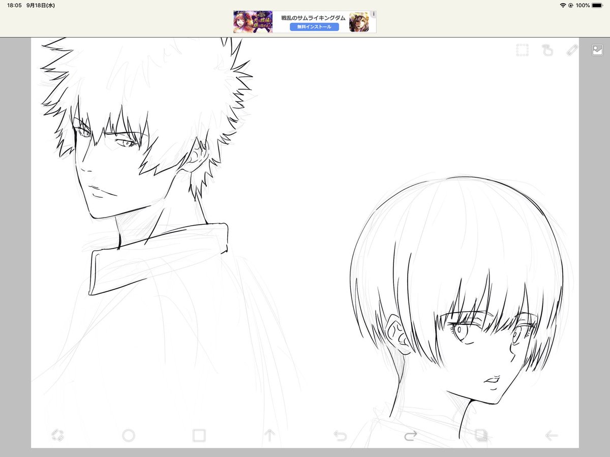
Task: Tap the blue 無料インストール install button
Action: point(314,26)
